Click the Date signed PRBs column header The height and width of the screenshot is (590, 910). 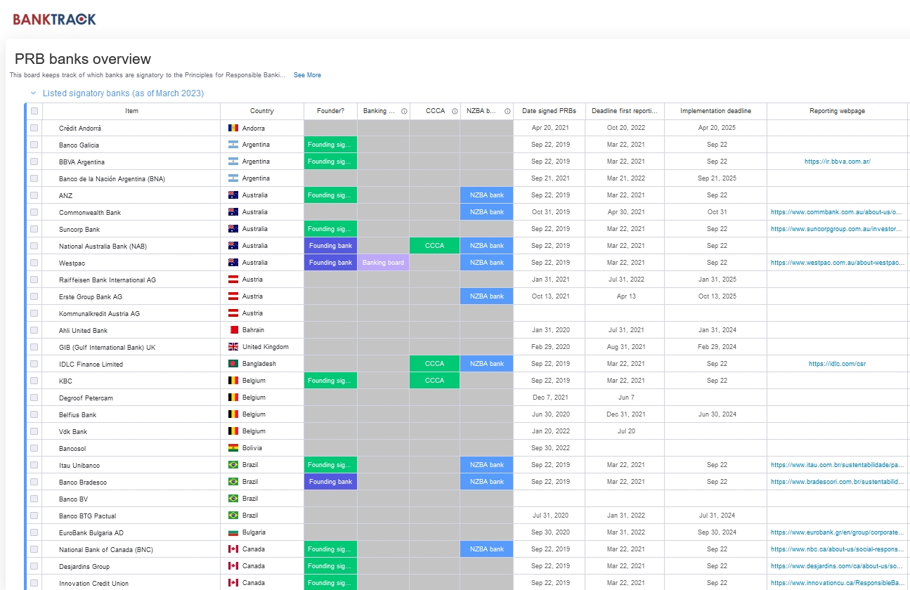coord(550,111)
